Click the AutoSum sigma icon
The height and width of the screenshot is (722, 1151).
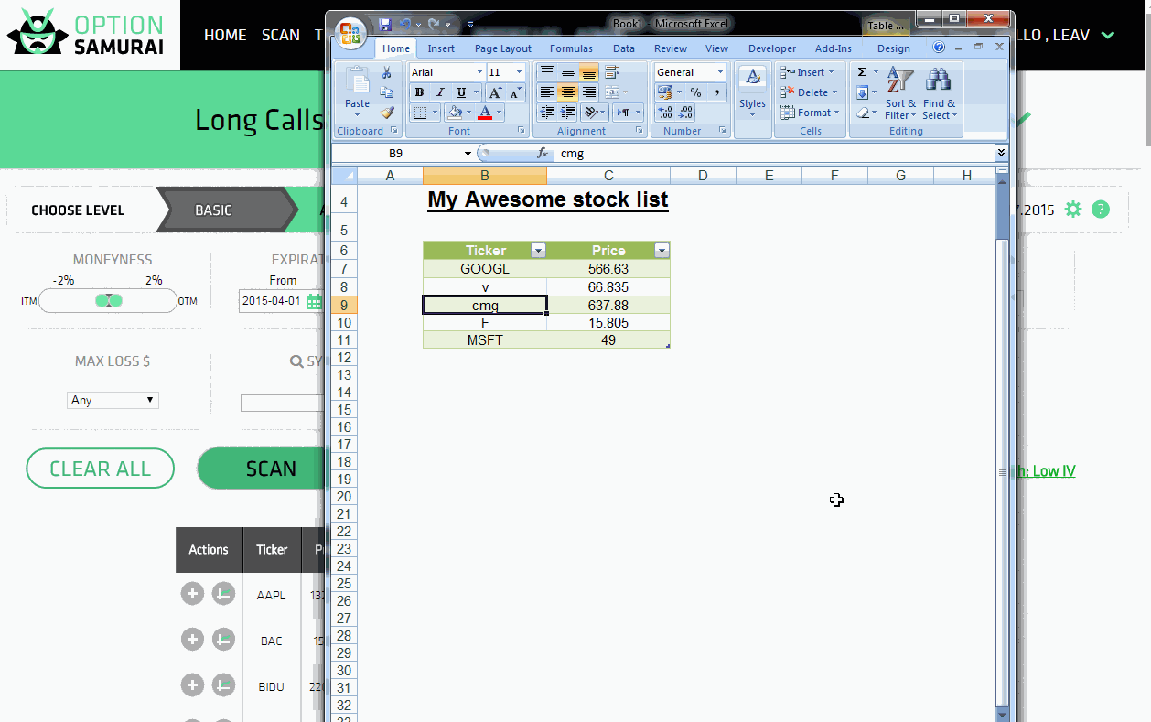click(x=862, y=72)
